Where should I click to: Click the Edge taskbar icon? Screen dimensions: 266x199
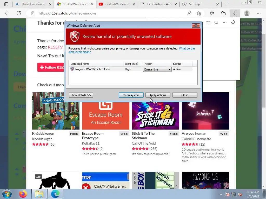[x=55, y=194]
